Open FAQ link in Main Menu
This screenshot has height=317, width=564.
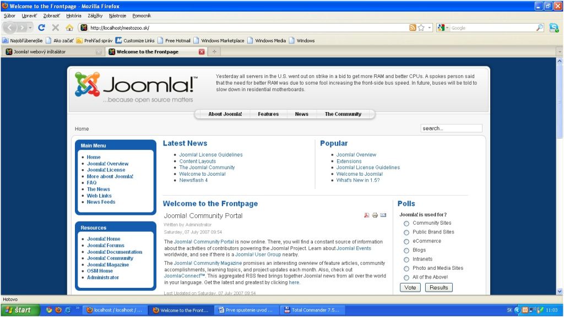91,182
